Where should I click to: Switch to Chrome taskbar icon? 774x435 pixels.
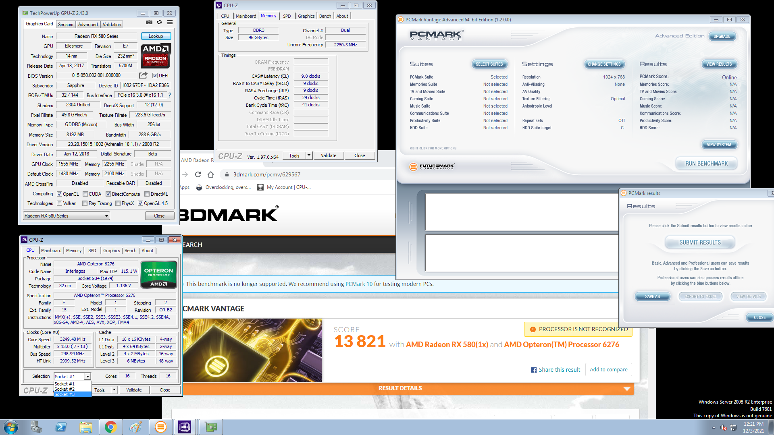click(x=111, y=427)
